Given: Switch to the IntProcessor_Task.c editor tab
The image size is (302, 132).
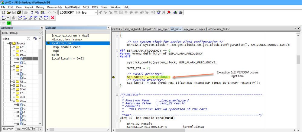Looking at the screenshot, I should pyautogui.click(x=218, y=29).
